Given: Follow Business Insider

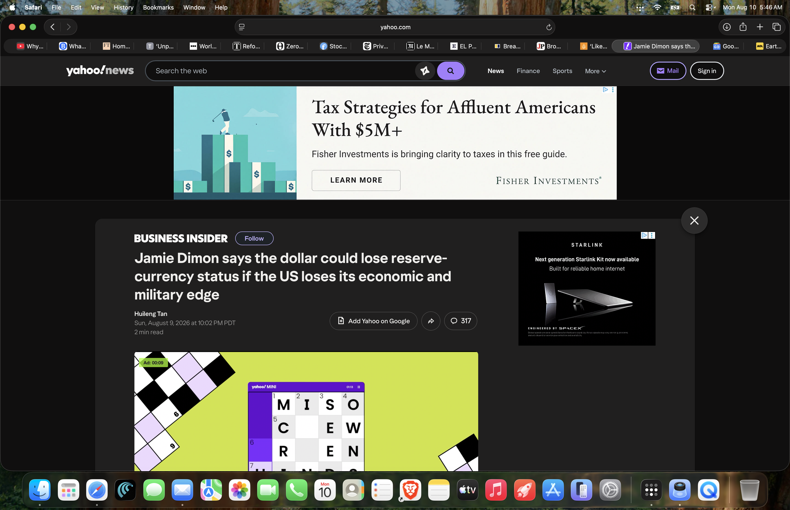Looking at the screenshot, I should tap(254, 239).
